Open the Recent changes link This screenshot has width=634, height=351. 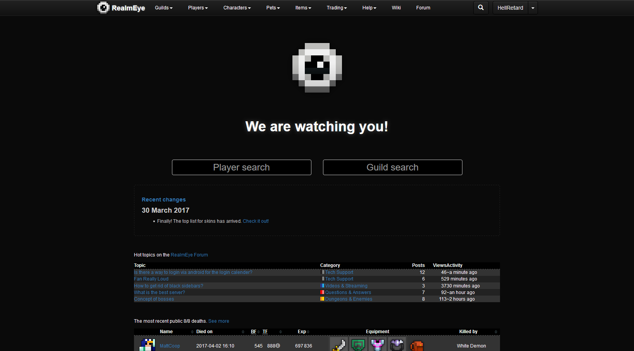(x=164, y=200)
